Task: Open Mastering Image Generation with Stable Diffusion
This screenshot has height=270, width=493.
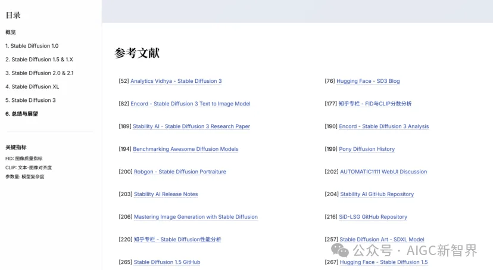Action: pos(195,217)
